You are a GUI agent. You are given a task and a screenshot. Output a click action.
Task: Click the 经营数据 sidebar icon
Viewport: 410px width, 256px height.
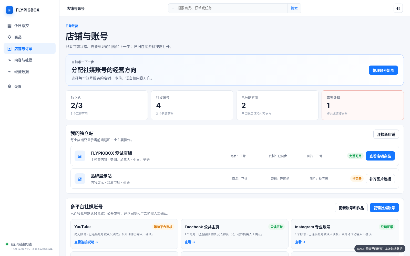pyautogui.click(x=9, y=72)
